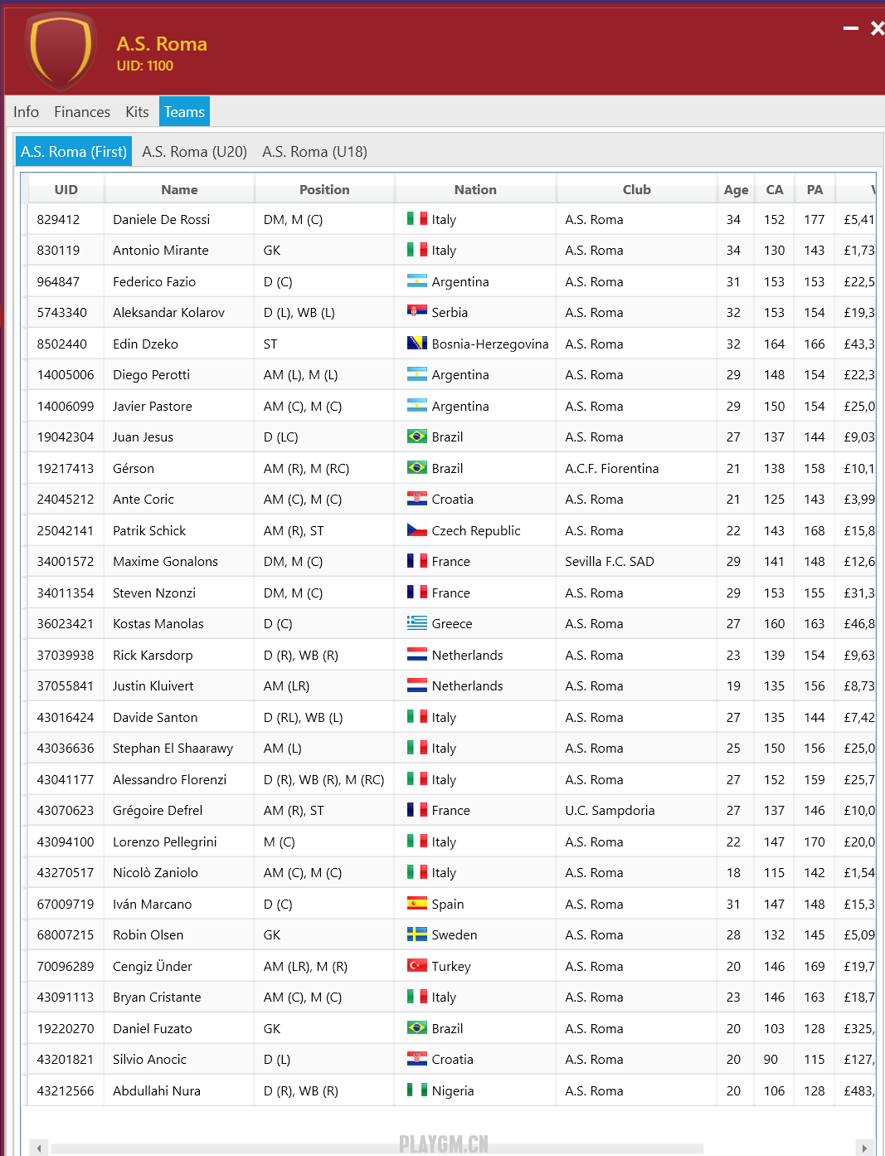885x1156 pixels.
Task: Sort by the Name column header
Action: [179, 189]
